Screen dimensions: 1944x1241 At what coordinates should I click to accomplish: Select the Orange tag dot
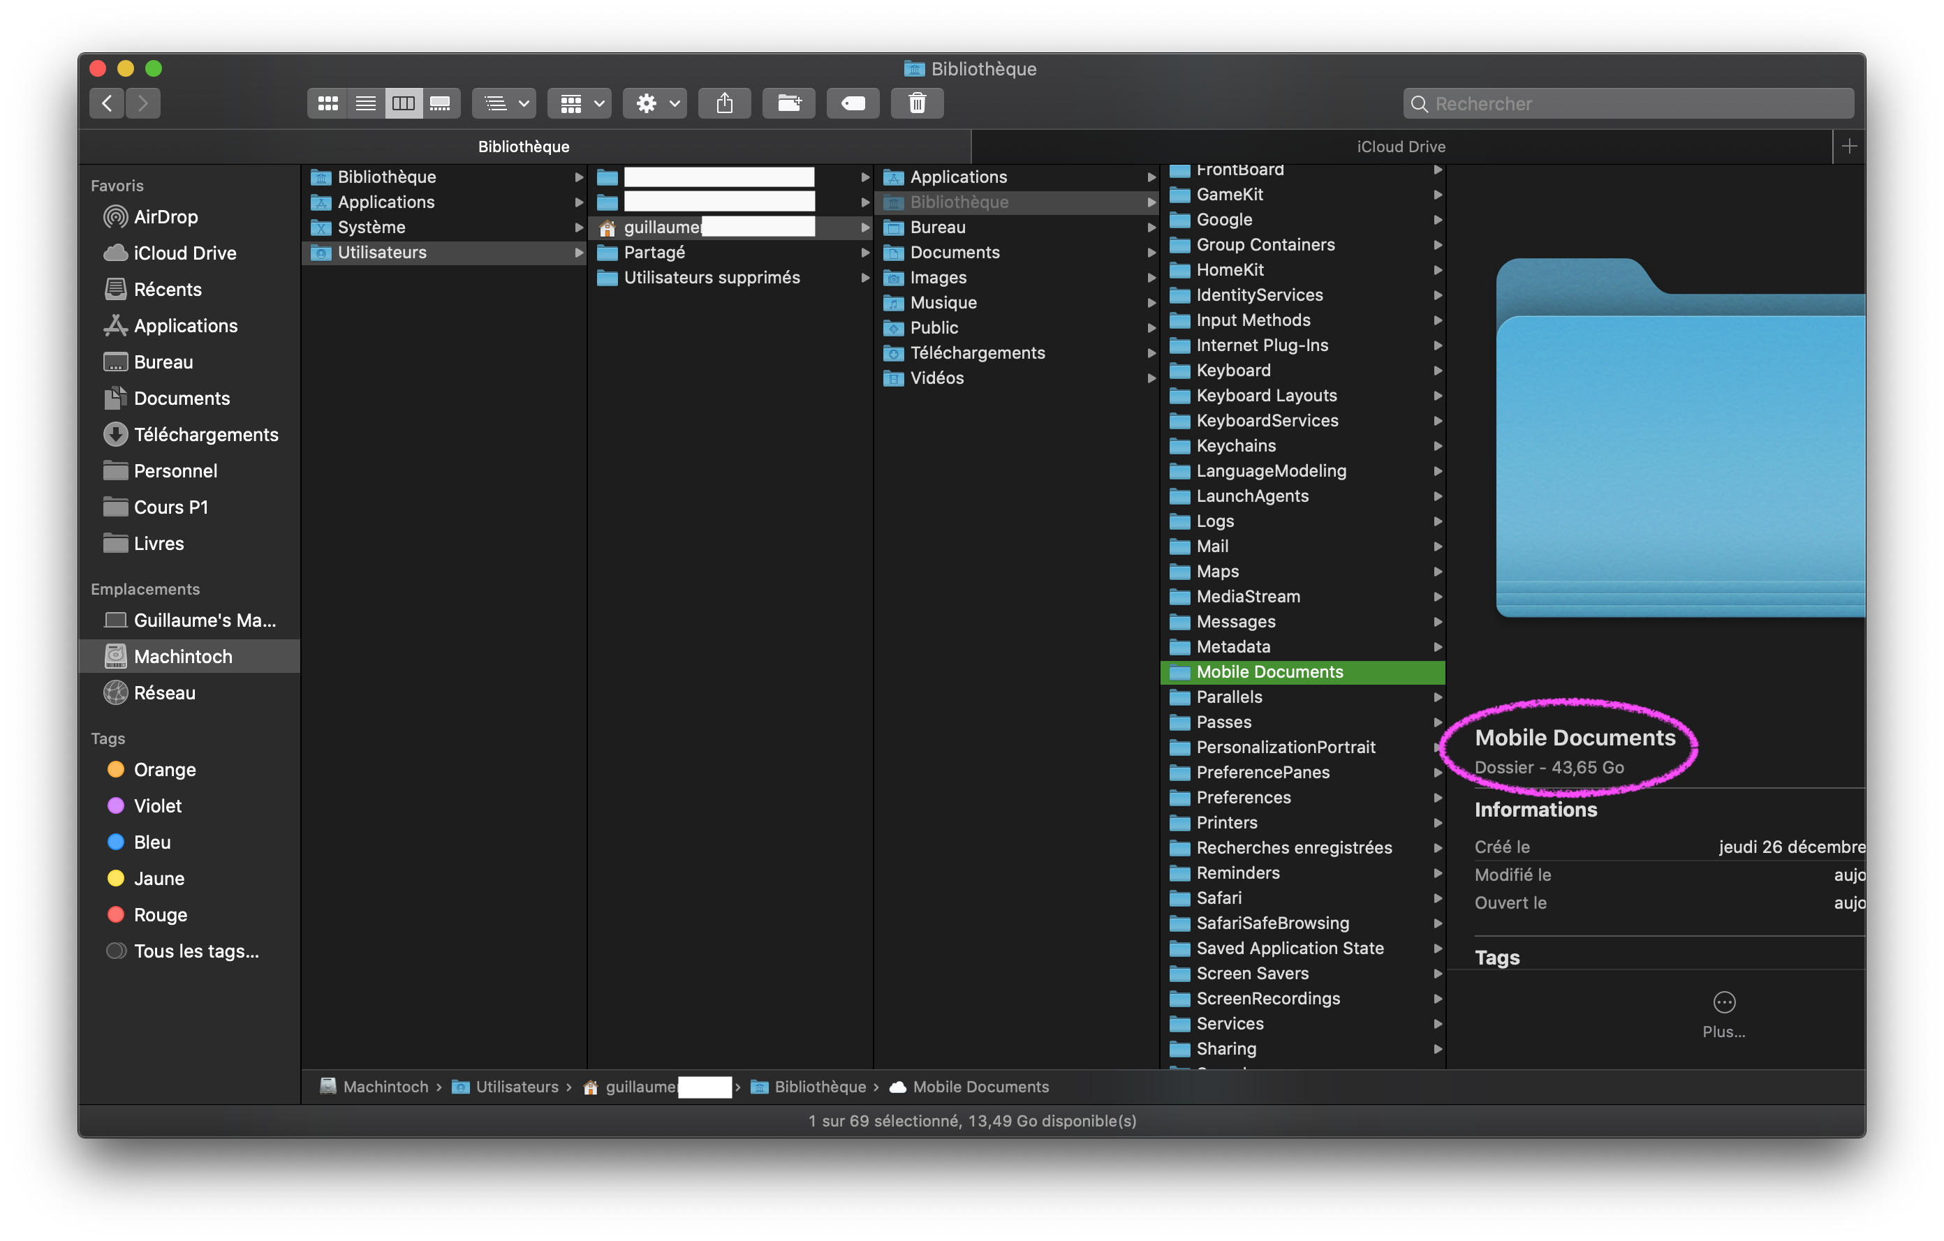coord(116,769)
